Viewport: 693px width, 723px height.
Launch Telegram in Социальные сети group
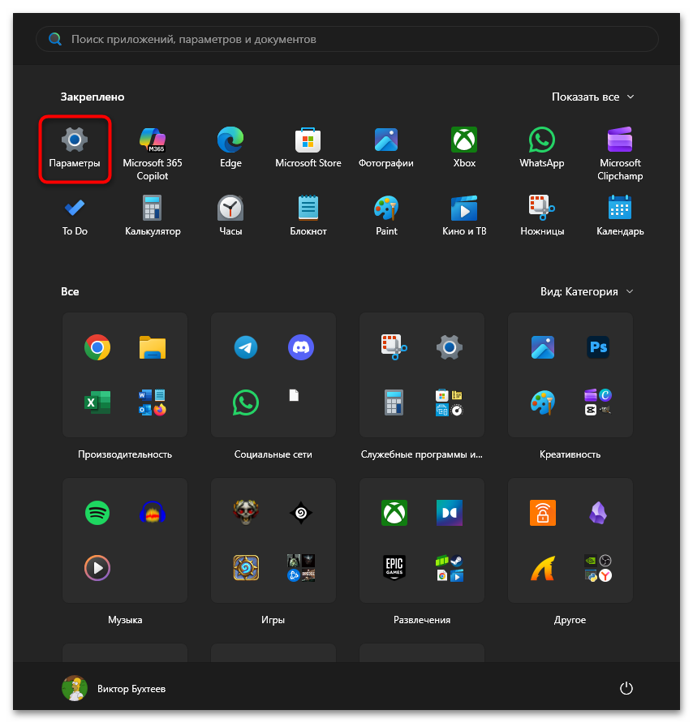(x=246, y=348)
